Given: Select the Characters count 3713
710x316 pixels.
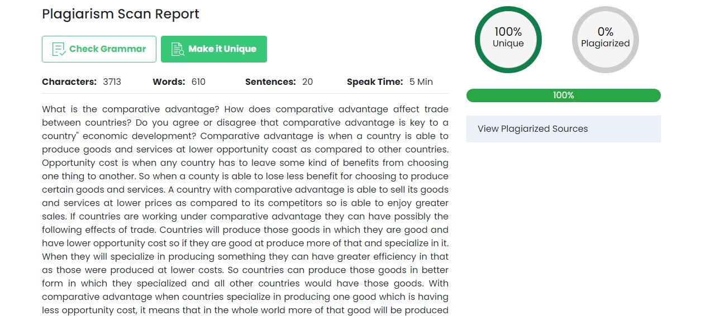Looking at the screenshot, I should tap(112, 82).
